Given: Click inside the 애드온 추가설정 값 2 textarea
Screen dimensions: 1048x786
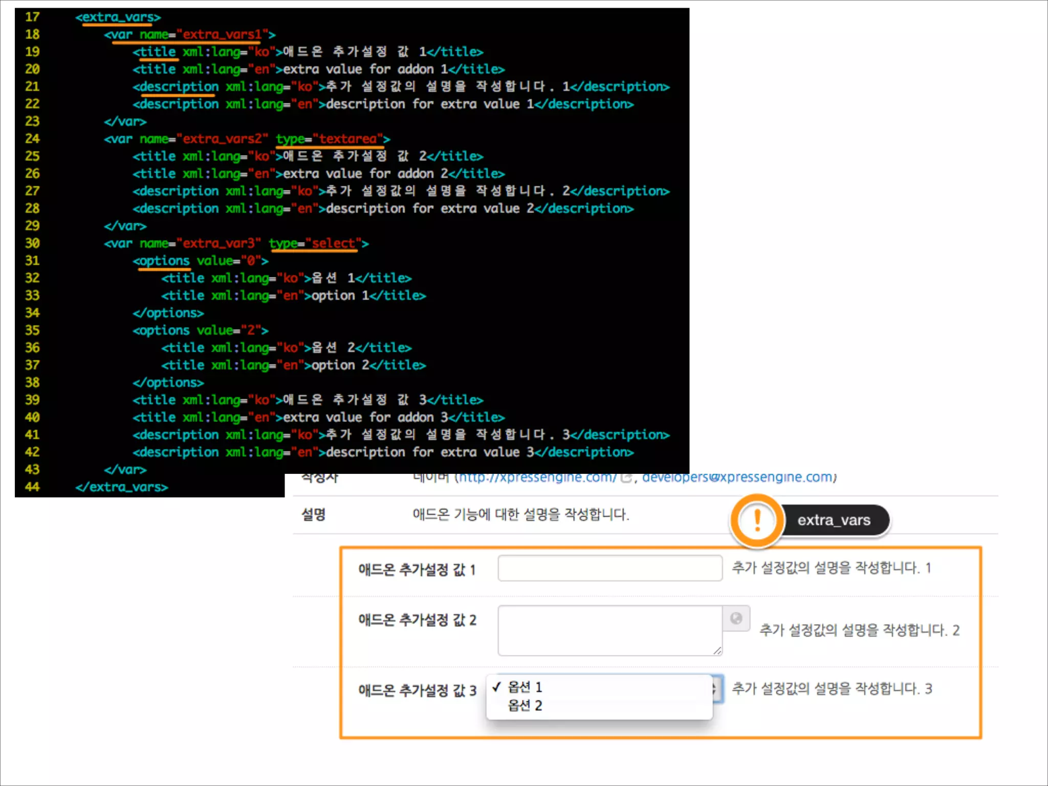Looking at the screenshot, I should coord(609,630).
